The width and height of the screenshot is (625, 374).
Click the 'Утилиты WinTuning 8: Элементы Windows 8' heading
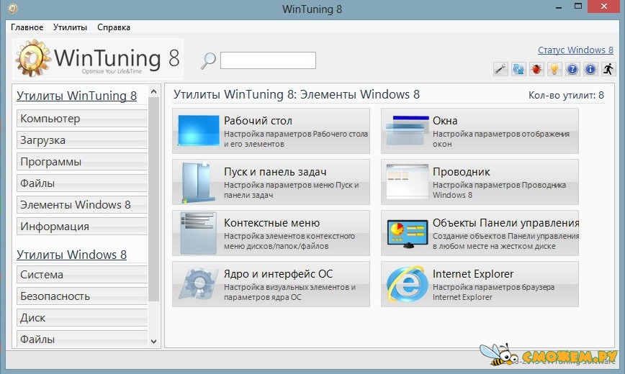297,95
